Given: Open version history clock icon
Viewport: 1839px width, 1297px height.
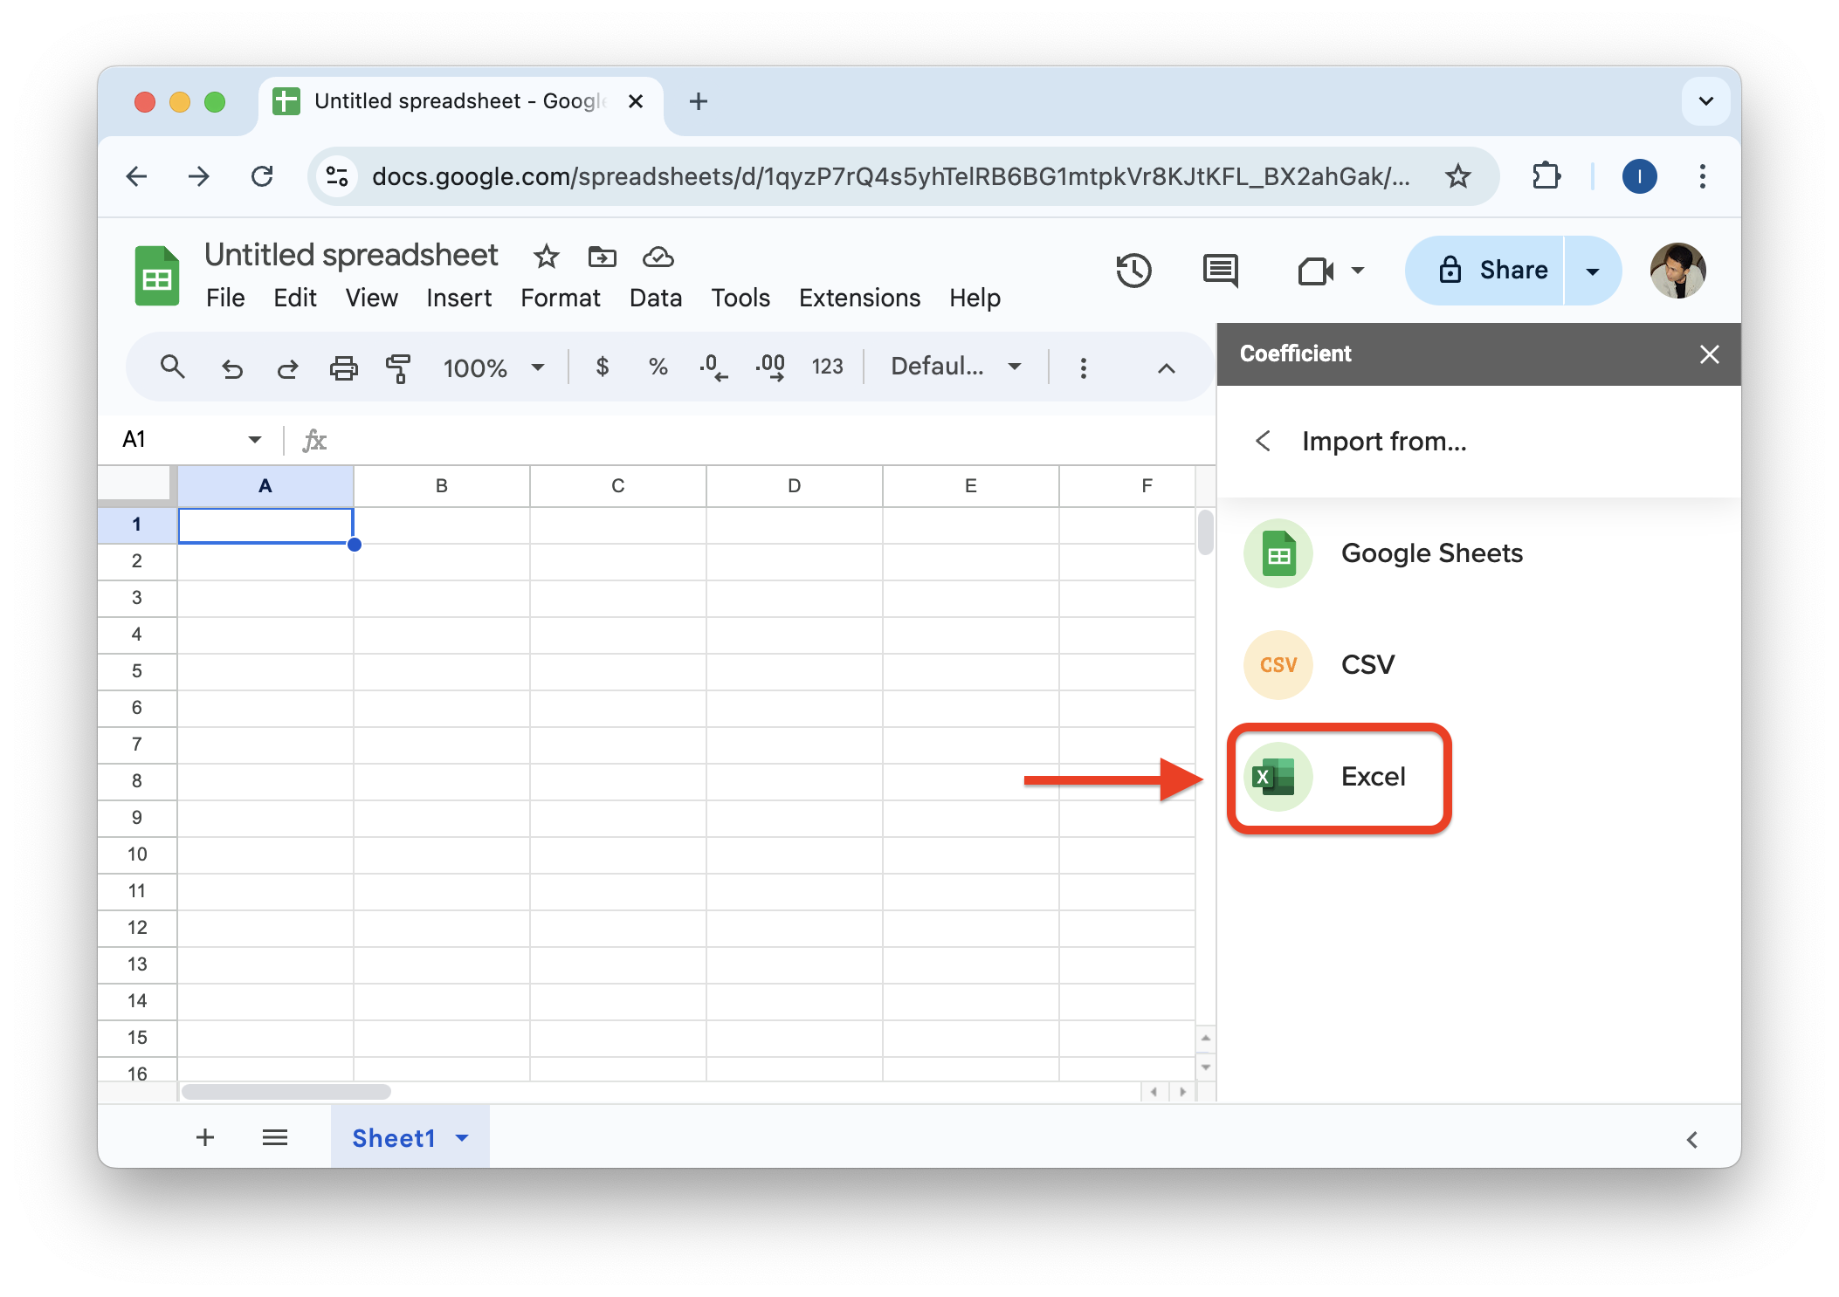Looking at the screenshot, I should tap(1133, 271).
